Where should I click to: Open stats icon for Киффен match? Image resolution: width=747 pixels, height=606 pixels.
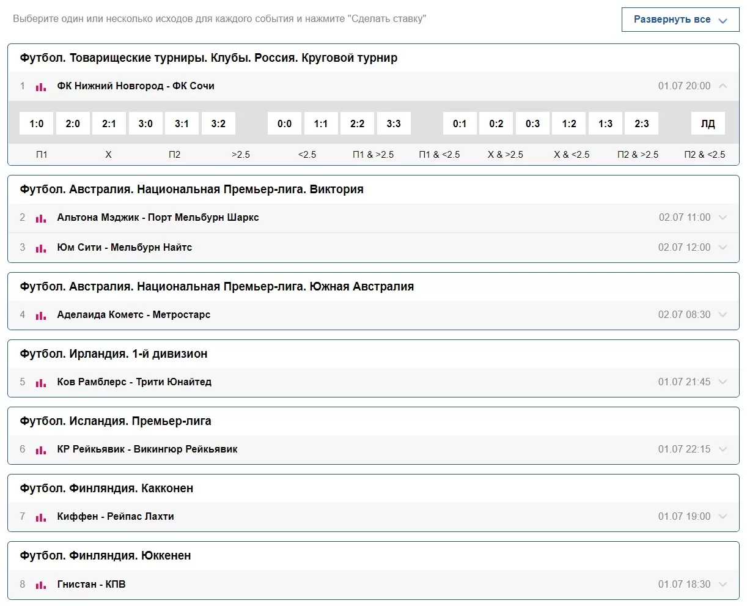(41, 517)
